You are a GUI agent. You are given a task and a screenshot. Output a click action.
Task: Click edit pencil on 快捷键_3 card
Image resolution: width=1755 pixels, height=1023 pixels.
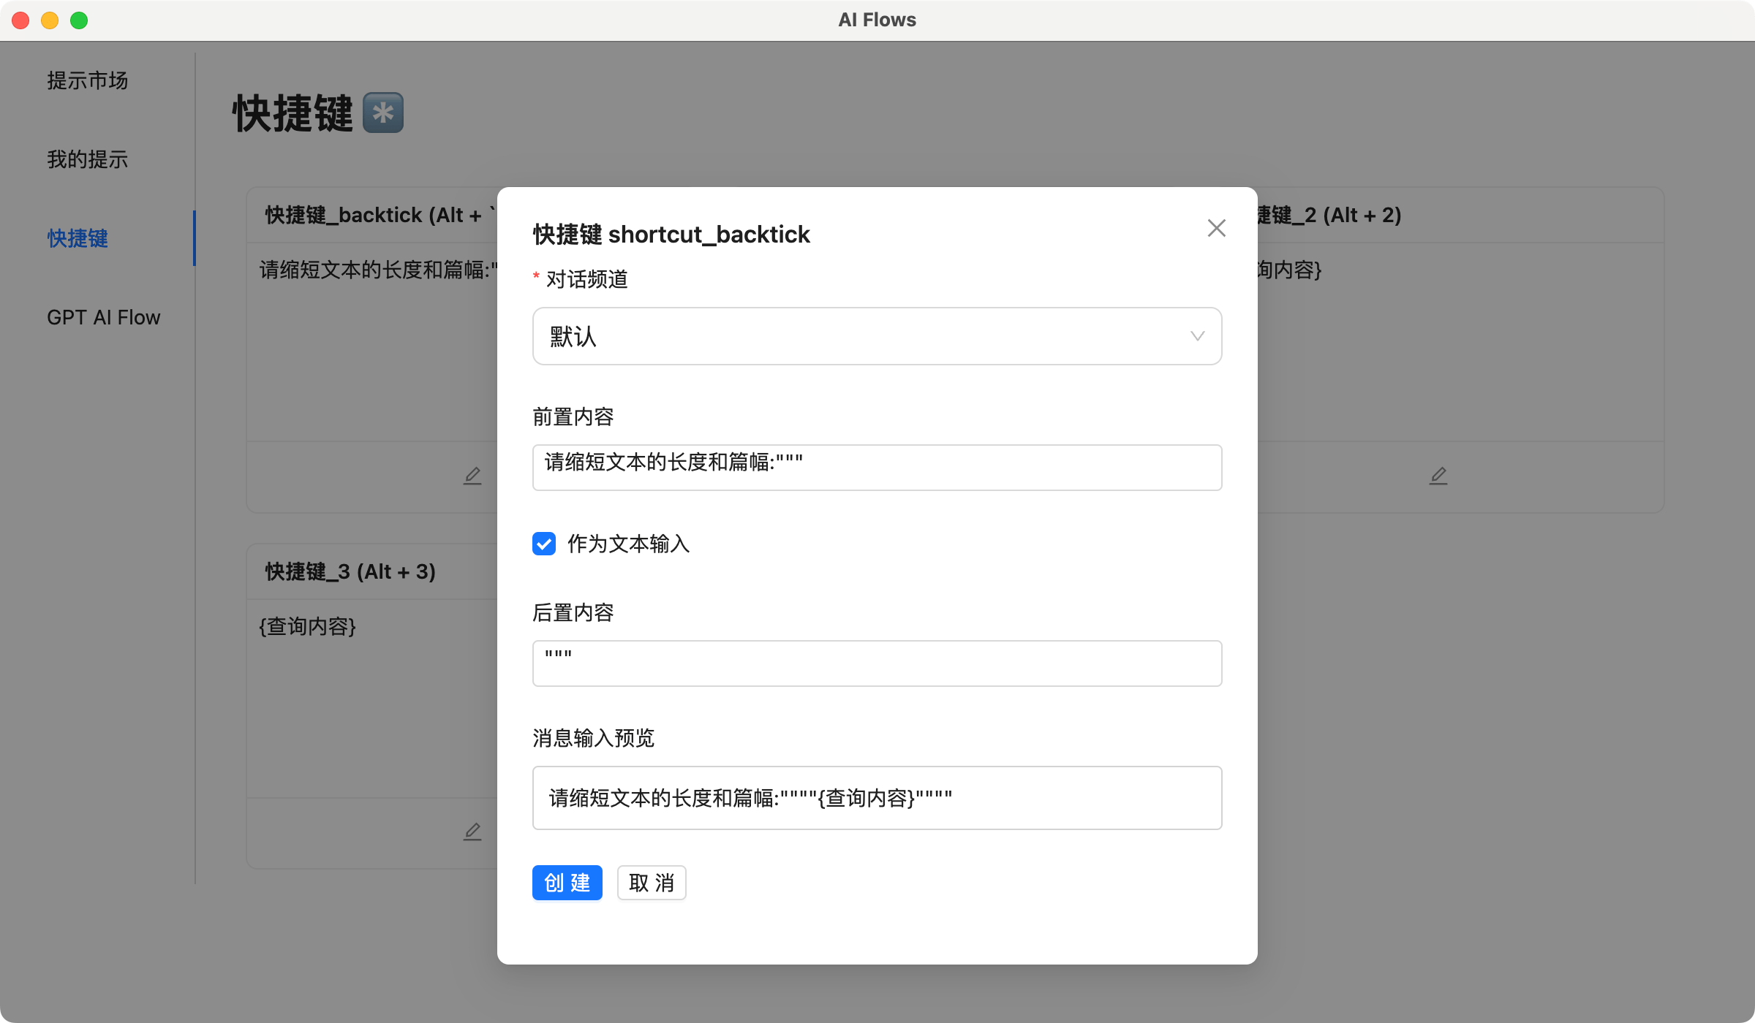472,832
